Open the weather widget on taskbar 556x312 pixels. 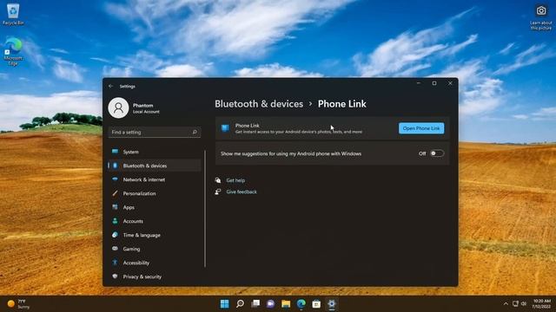(18, 303)
